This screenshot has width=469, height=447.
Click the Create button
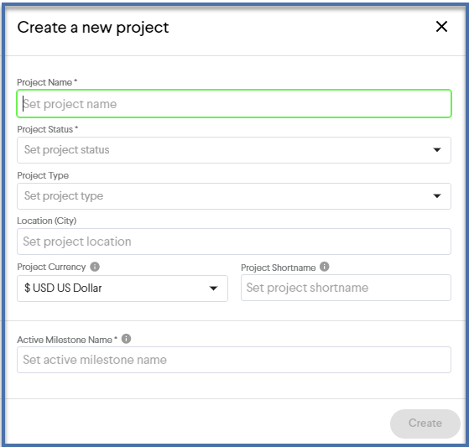425,424
